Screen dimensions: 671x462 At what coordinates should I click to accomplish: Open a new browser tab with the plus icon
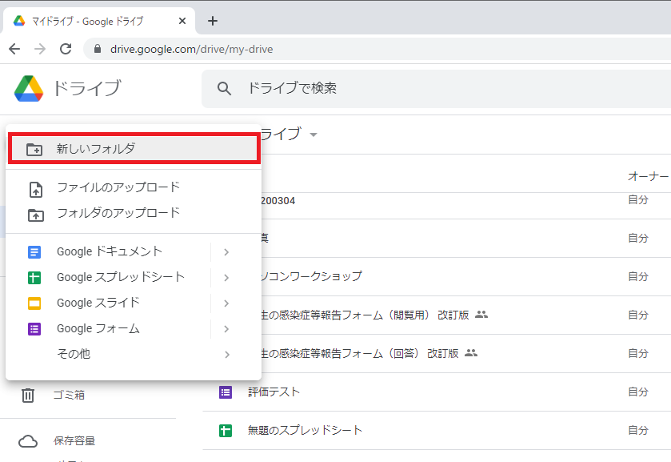tap(213, 21)
